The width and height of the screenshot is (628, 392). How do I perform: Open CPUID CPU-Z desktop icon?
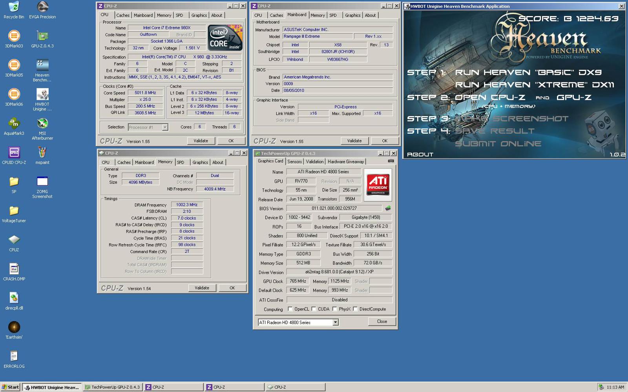[14, 155]
